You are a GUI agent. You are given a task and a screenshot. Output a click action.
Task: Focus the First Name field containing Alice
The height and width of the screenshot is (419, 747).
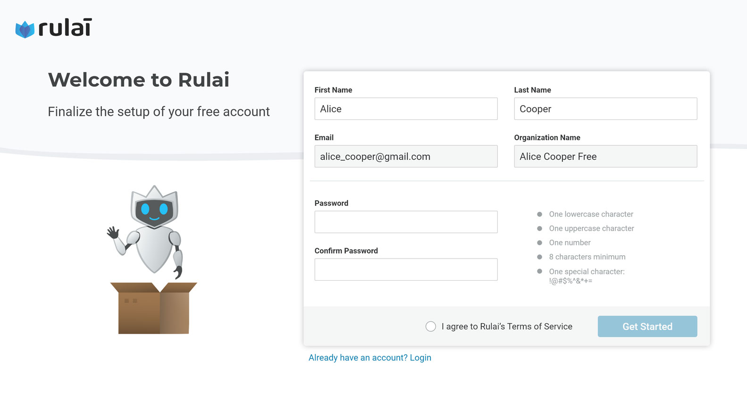[406, 109]
